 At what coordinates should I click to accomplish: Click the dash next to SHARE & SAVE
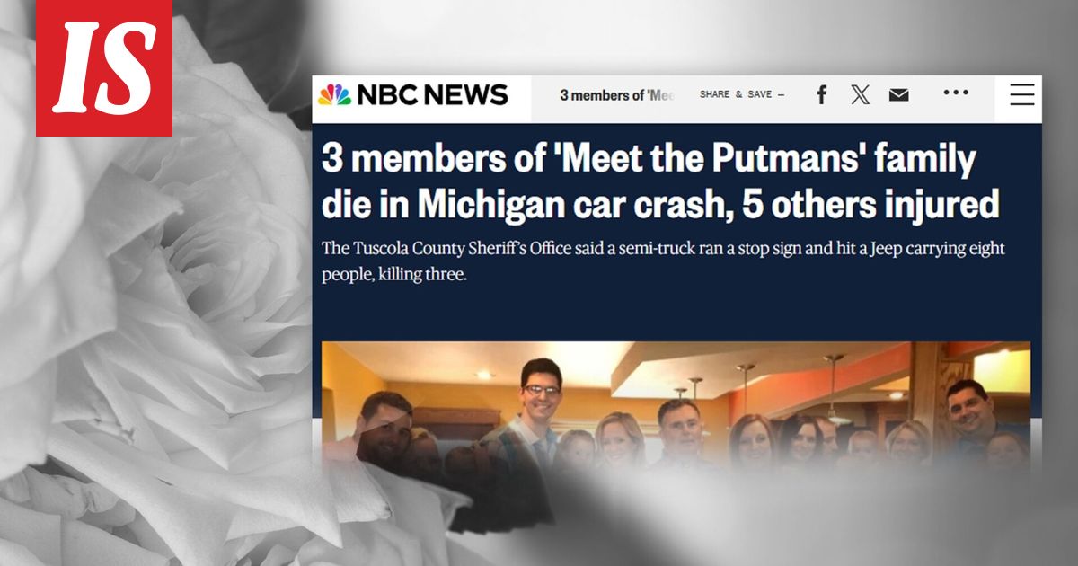tap(781, 94)
